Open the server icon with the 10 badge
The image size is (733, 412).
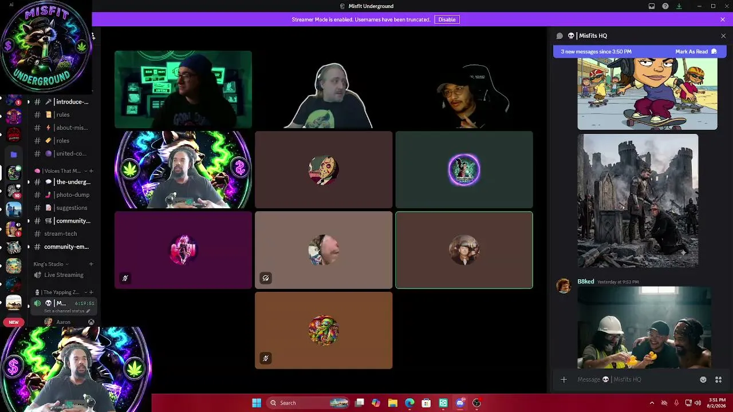coord(14,192)
